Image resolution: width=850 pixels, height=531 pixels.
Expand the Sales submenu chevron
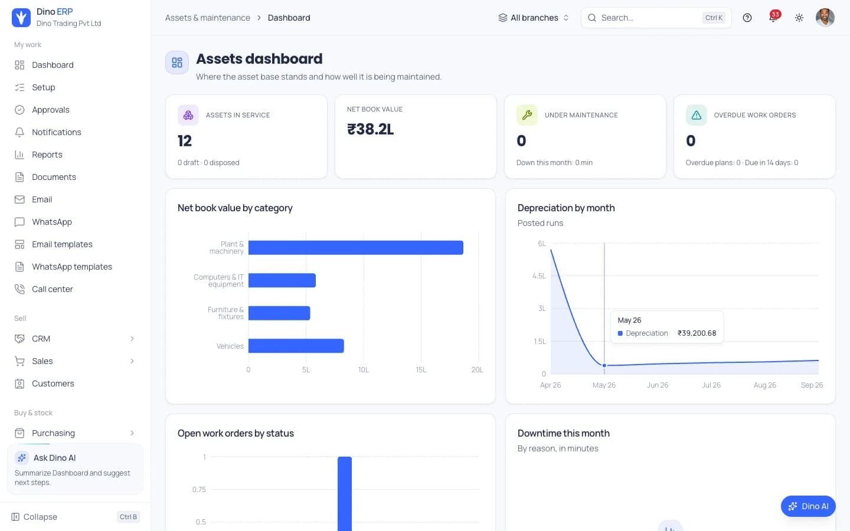132,361
